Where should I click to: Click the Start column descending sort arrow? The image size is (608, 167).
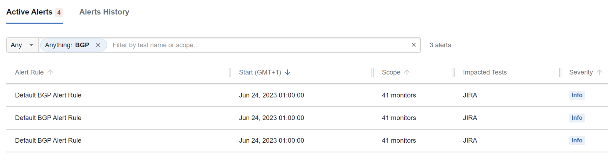tap(287, 72)
